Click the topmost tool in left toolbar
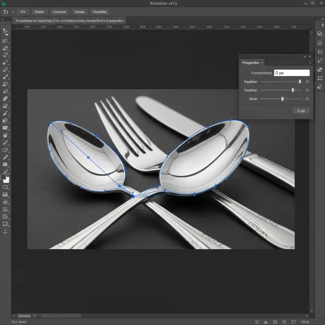The width and height of the screenshot is (325, 325). pyautogui.click(x=5, y=31)
